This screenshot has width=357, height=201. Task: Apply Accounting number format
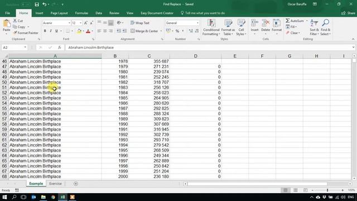168,31
